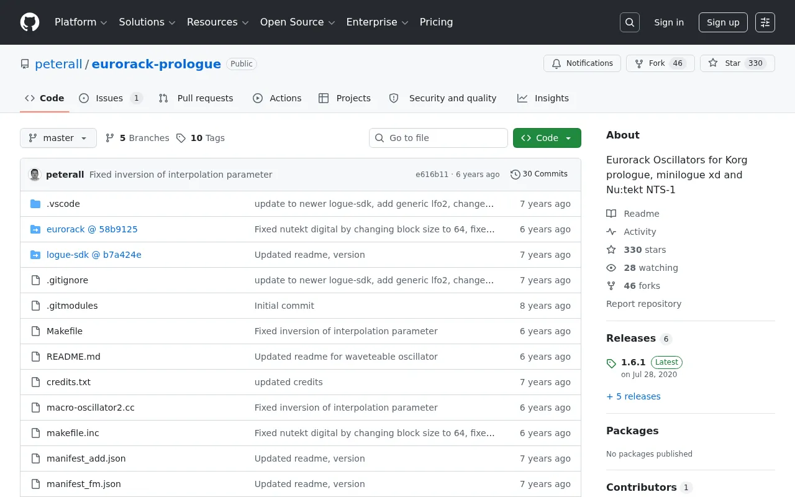
Task: Expand the Resources menu
Action: point(217,22)
